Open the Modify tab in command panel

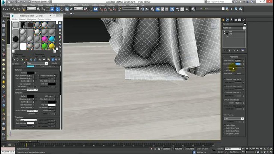(x=227, y=20)
